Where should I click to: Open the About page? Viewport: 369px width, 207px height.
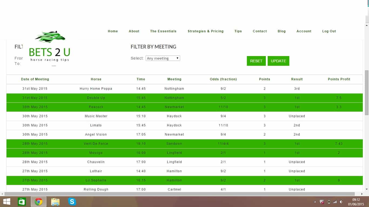coord(134,31)
